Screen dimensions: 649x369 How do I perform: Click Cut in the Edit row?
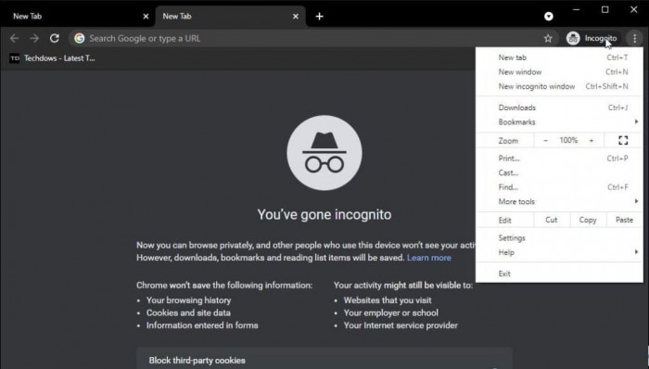pos(552,220)
